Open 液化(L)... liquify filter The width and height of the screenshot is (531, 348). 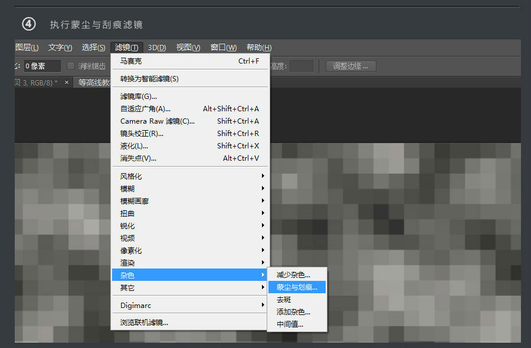tap(189, 146)
